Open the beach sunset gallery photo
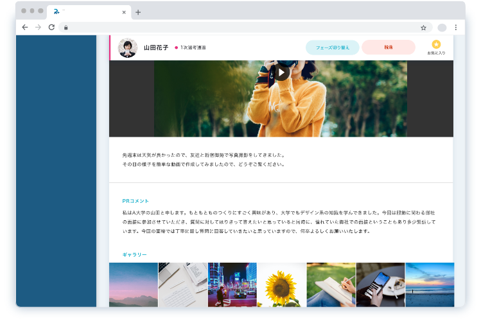 (430, 284)
